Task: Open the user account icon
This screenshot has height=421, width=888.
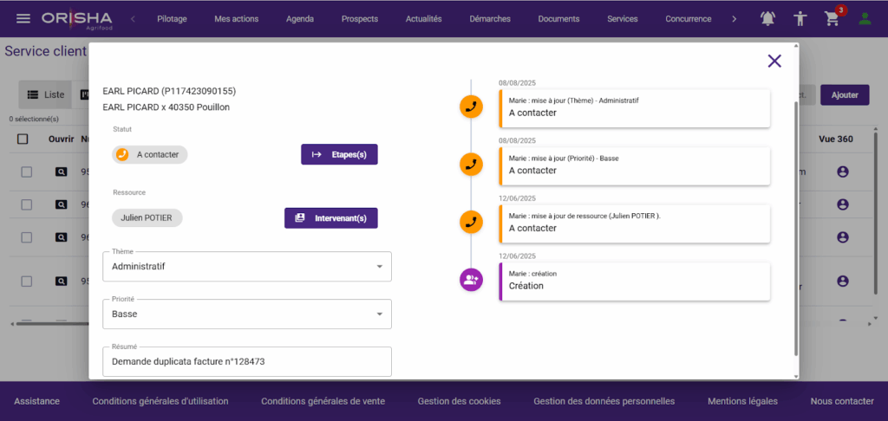Action: [x=865, y=18]
